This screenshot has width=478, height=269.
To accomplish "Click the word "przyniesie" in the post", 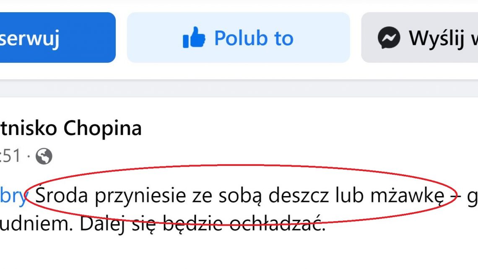I will coord(140,197).
